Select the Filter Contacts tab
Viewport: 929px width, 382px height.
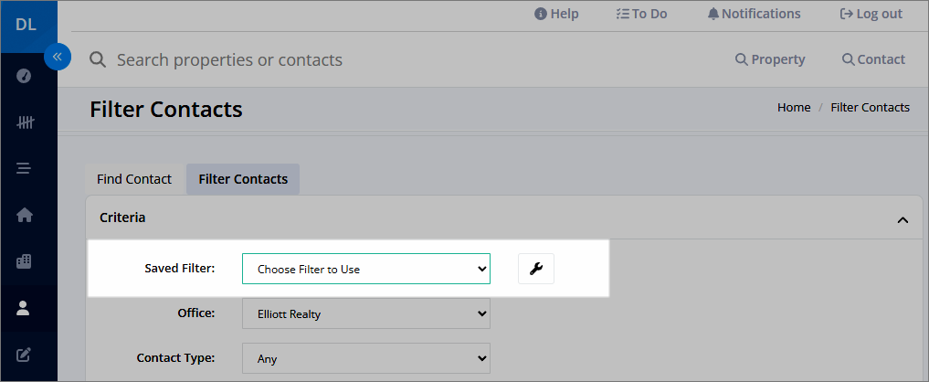click(243, 179)
